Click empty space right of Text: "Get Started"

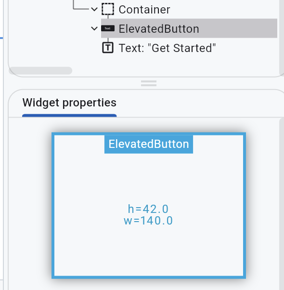246,48
